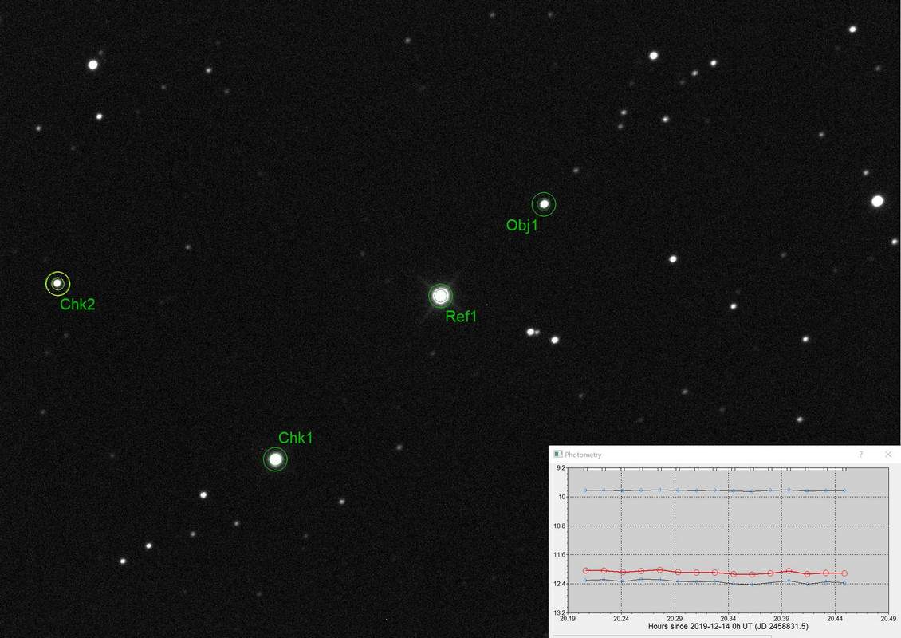Viewport: 901px width, 638px height.
Task: Click the 20.39 x-axis tick label
Action: [781, 619]
